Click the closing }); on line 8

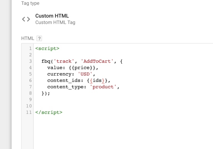(x=46, y=93)
